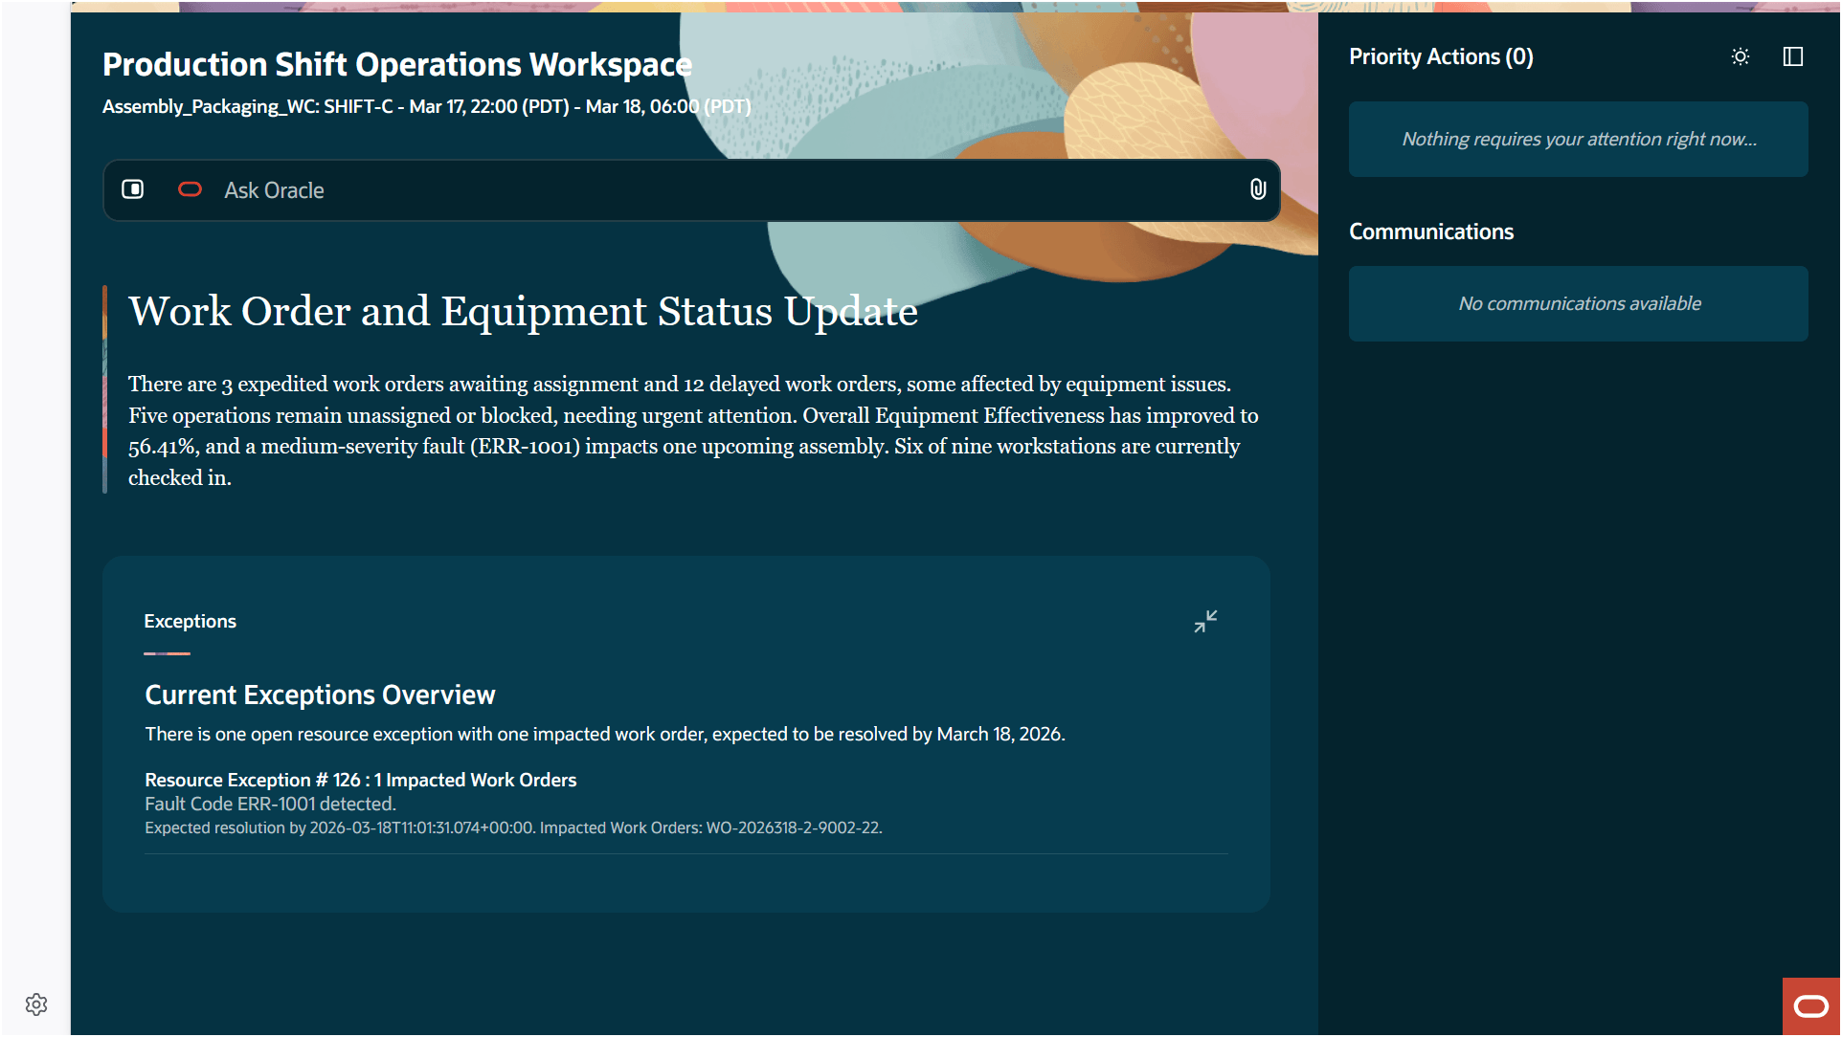Select the Oracle logo in the search bar
Viewport: 1842px width, 1037px height.
pos(190,189)
